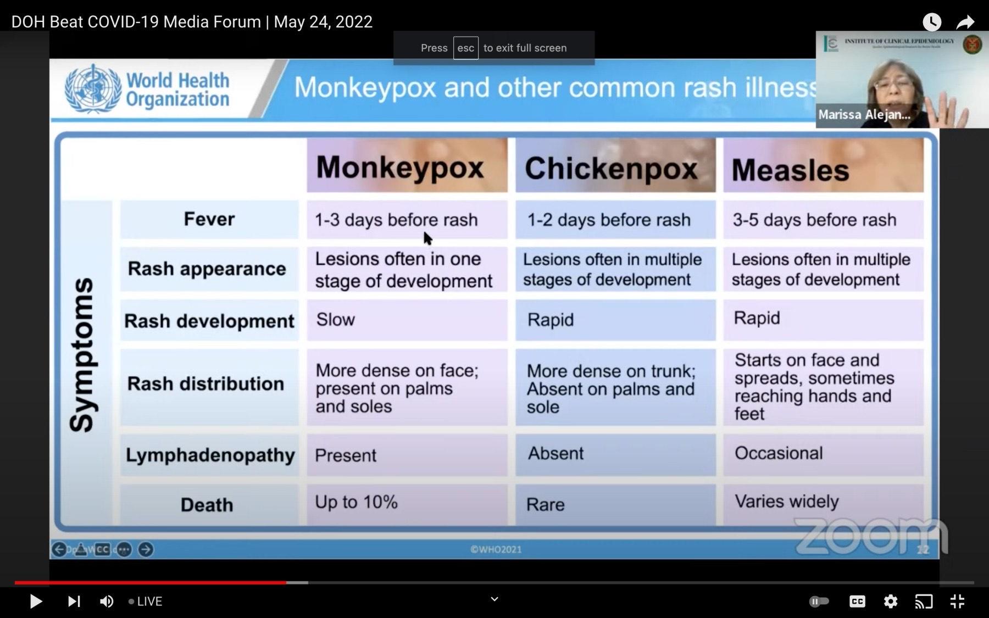The height and width of the screenshot is (618, 989).
Task: Click the 'Slow' rash development cell
Action: click(407, 320)
